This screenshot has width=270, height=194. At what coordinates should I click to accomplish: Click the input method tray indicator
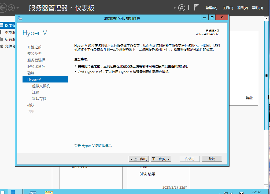(x=242, y=193)
